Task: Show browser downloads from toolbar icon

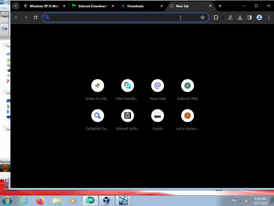Action: 240,17
